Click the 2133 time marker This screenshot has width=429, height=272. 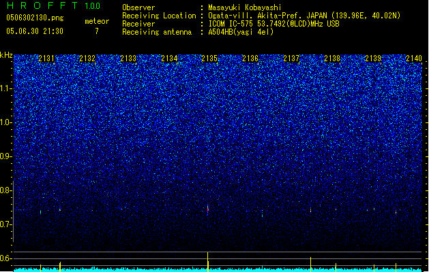pos(128,58)
